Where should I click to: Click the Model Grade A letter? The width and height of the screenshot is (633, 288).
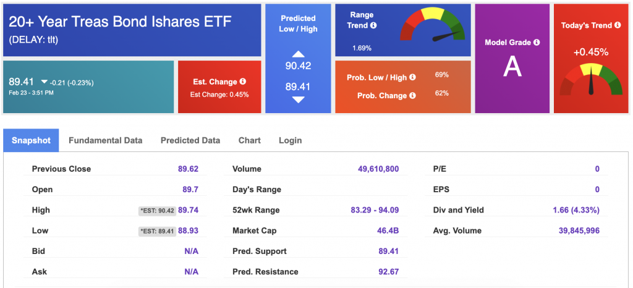(512, 67)
